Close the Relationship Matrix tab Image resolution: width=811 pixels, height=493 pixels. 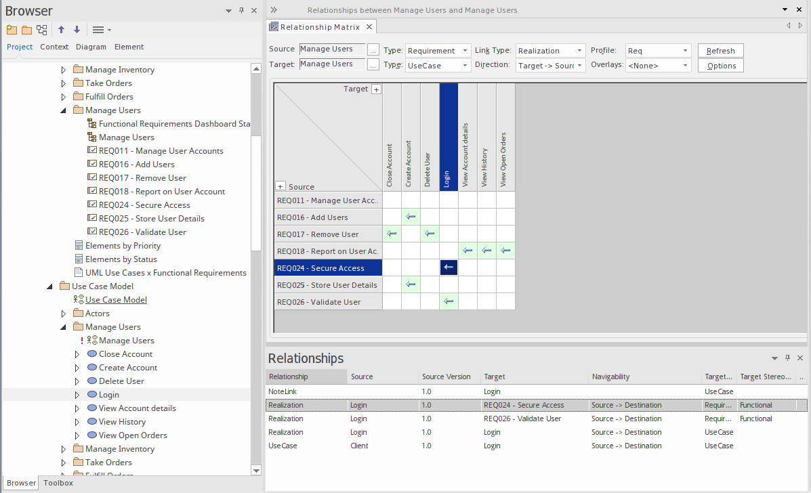point(369,27)
